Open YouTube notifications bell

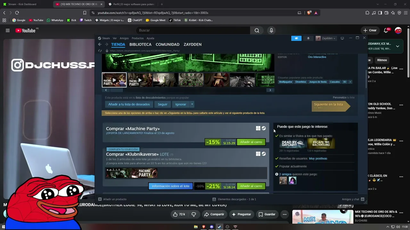pyautogui.click(x=386, y=30)
